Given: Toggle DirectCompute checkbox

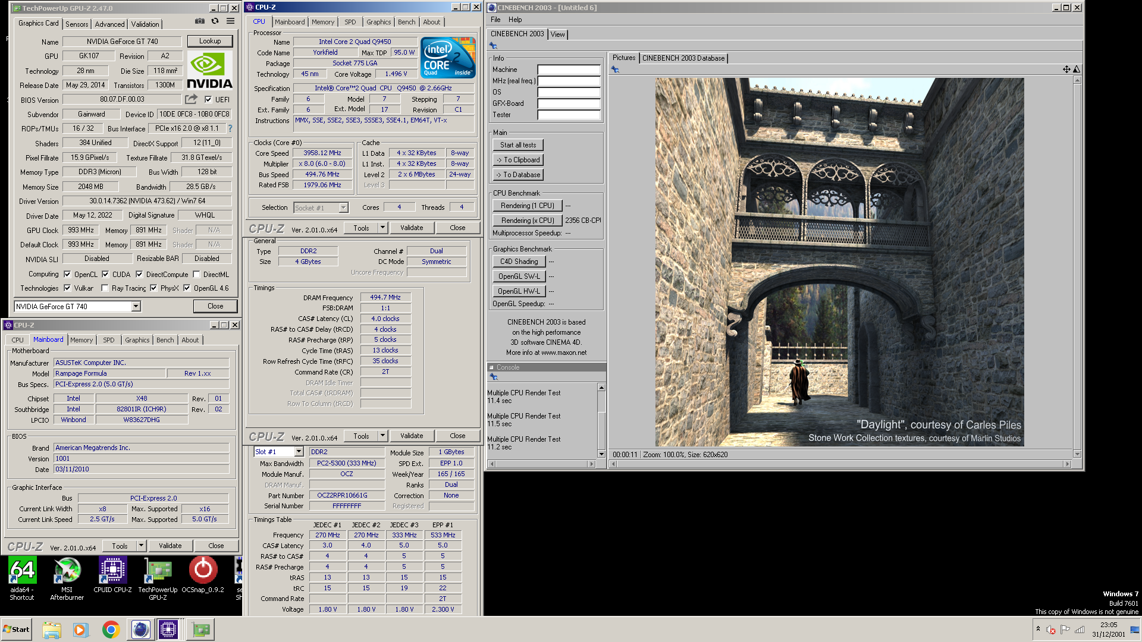Looking at the screenshot, I should click(139, 275).
